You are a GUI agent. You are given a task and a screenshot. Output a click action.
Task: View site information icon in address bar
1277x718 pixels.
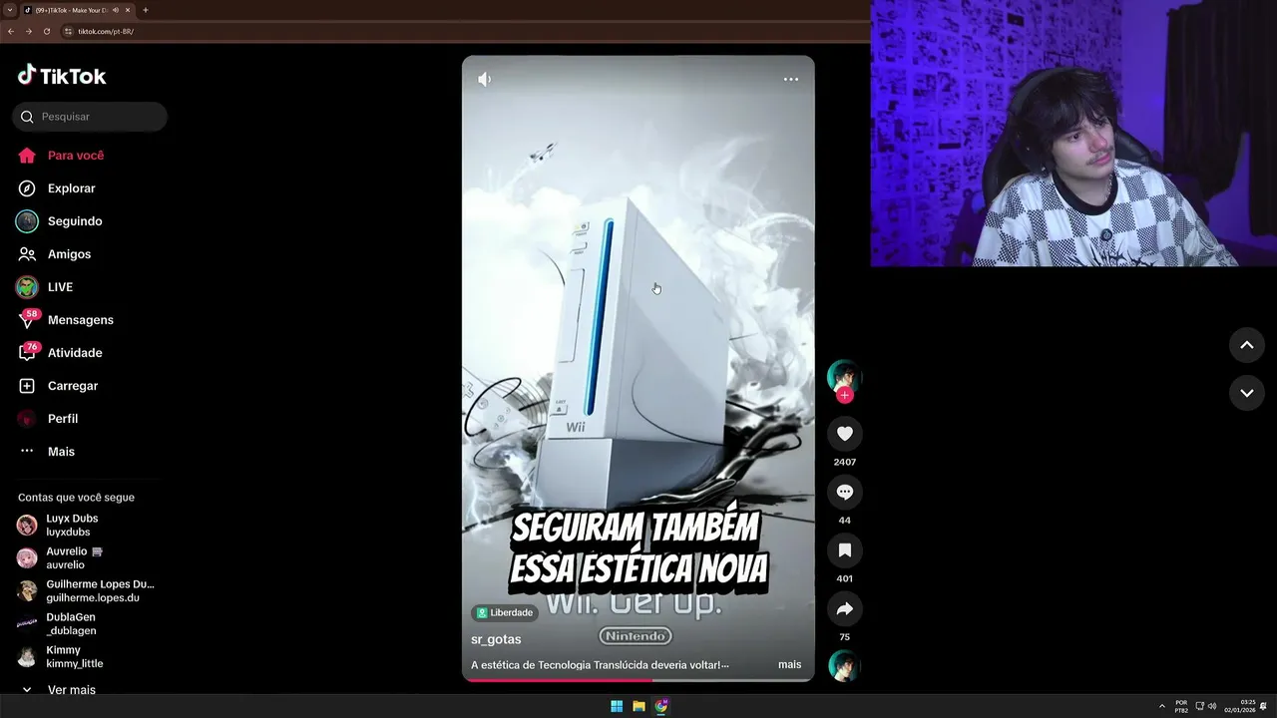(x=68, y=31)
